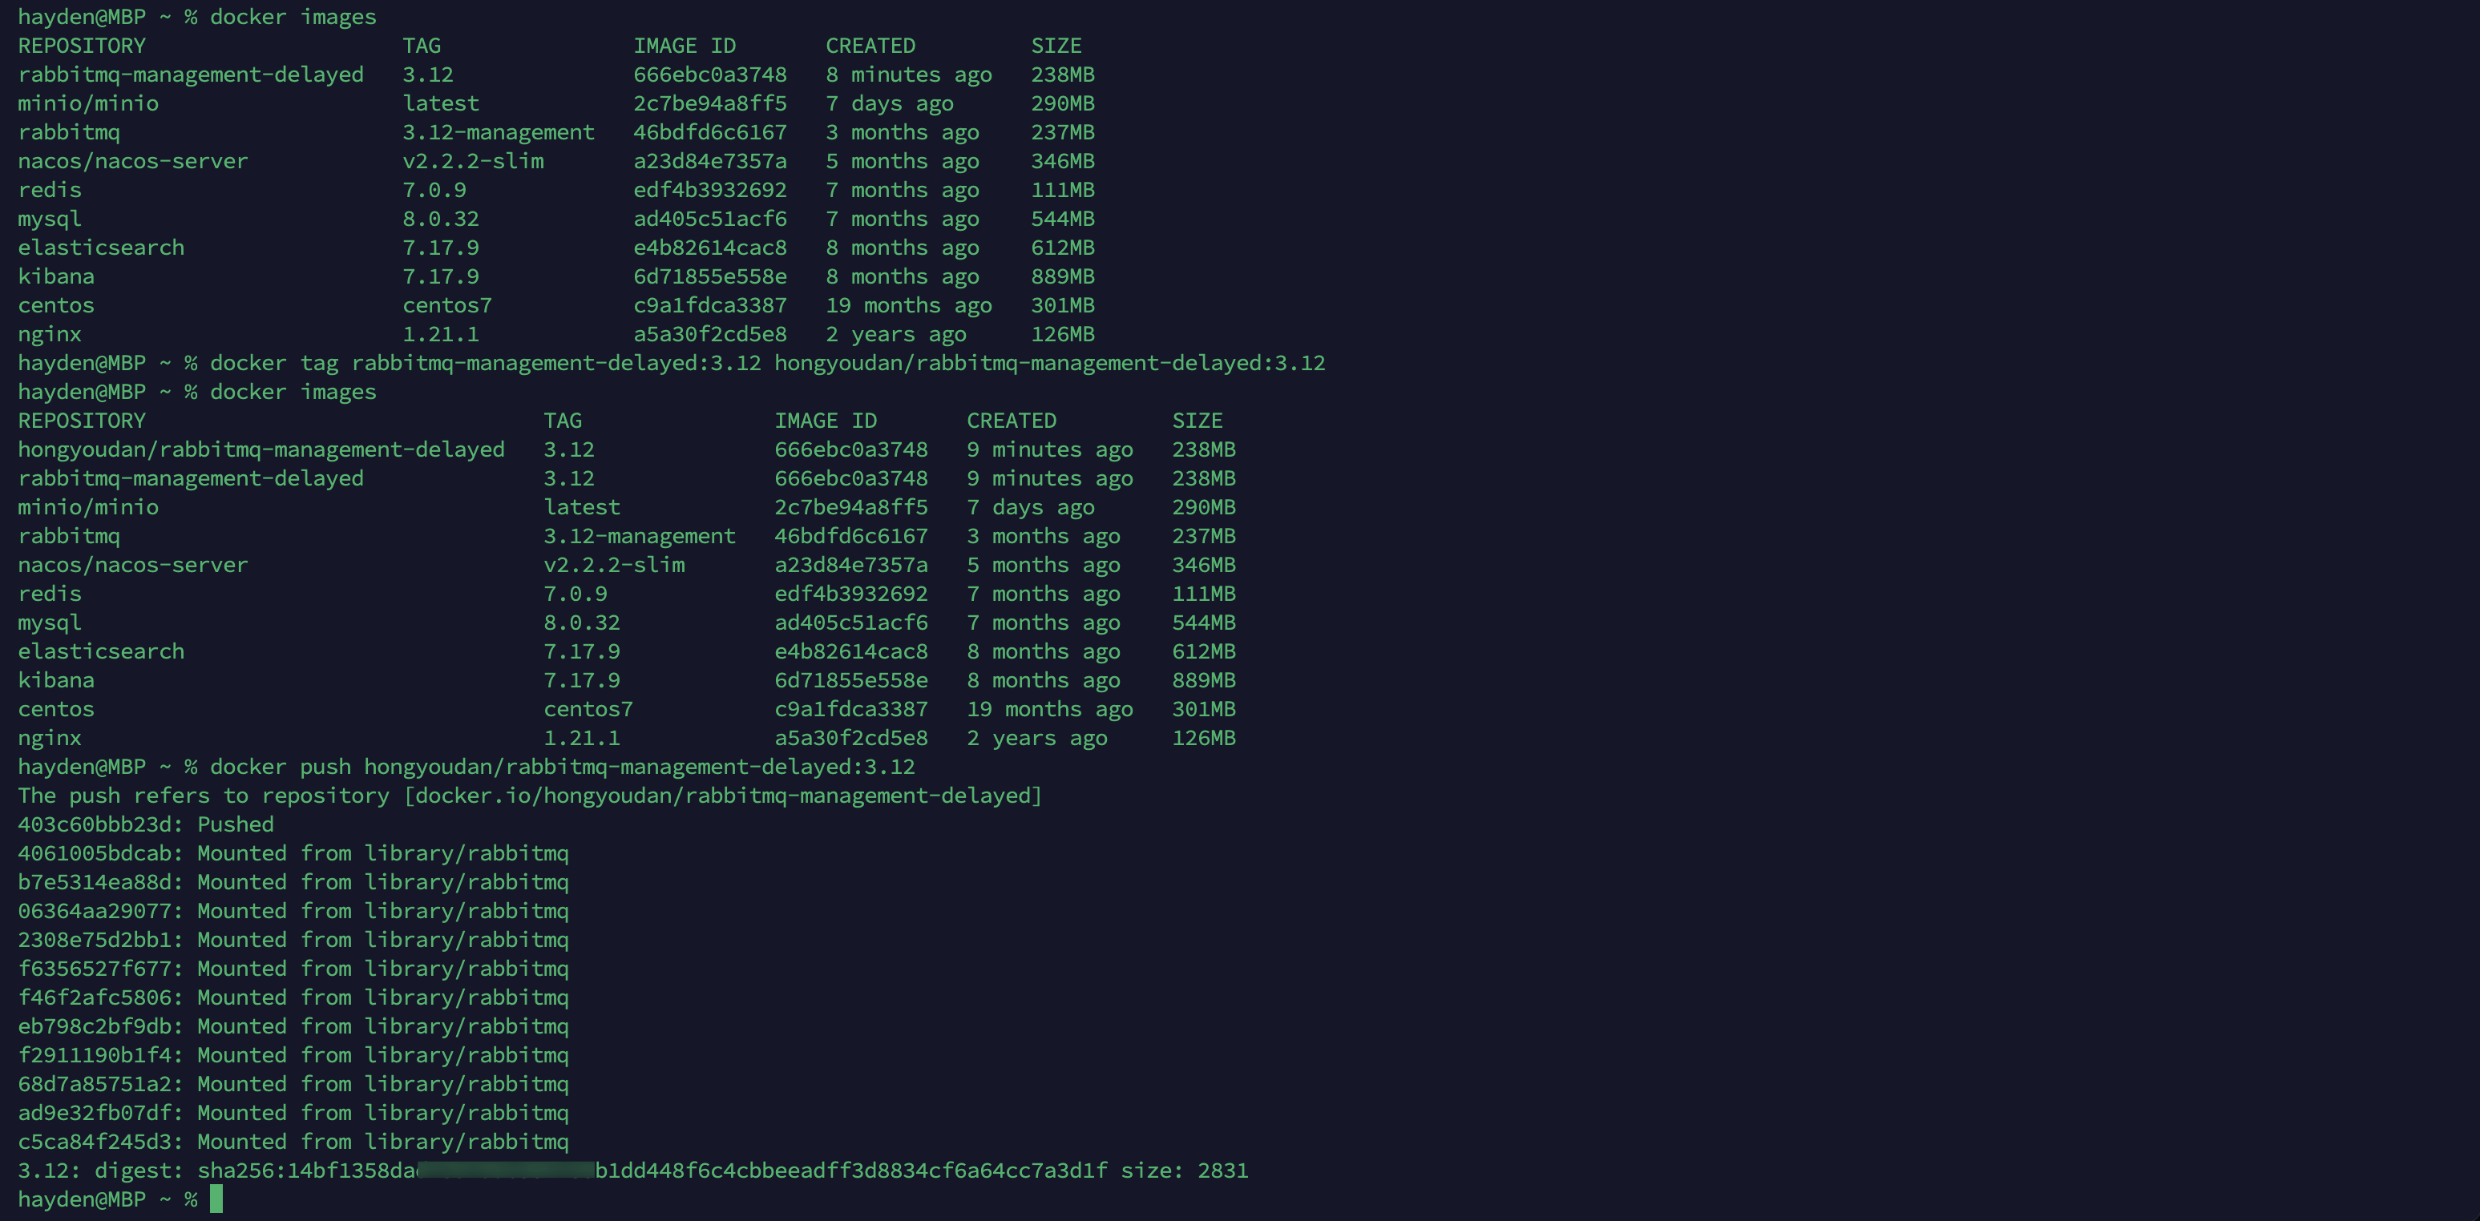Screen dimensions: 2480x1221
Task: Click the docker.io repository path in brackets
Action: pyautogui.click(x=722, y=796)
